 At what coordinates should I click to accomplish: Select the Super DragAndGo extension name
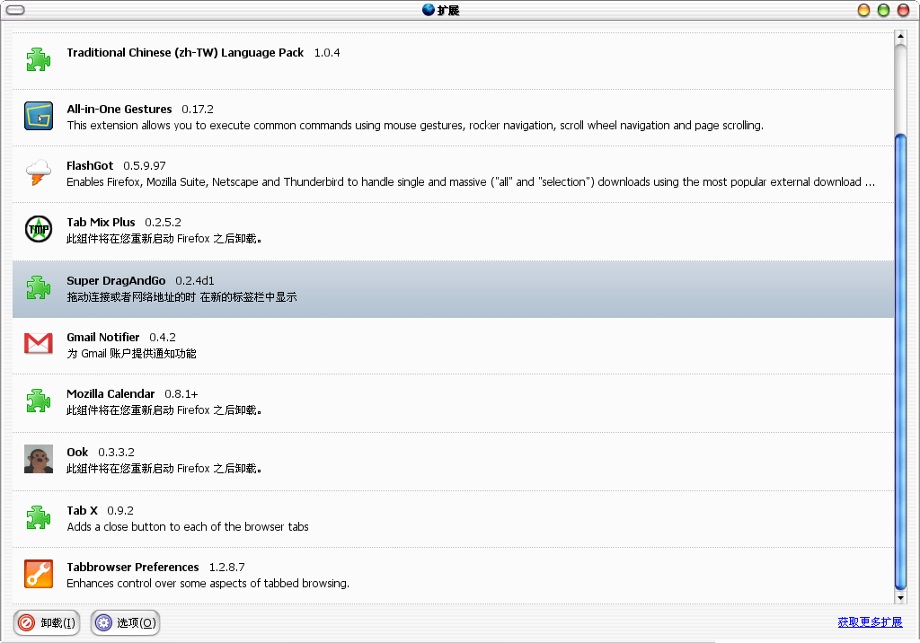click(116, 281)
